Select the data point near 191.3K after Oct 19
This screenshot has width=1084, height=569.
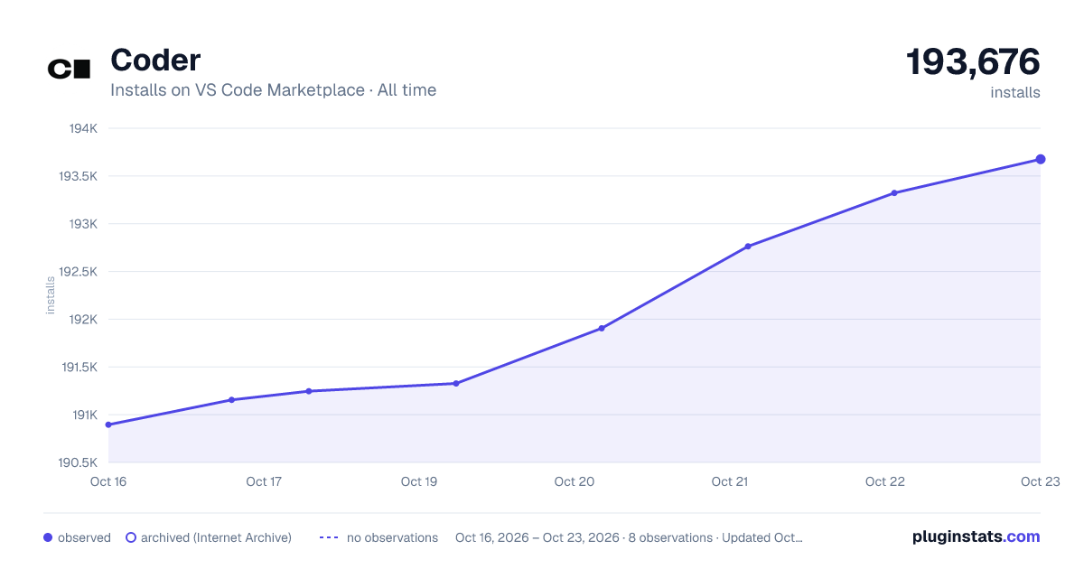click(456, 383)
